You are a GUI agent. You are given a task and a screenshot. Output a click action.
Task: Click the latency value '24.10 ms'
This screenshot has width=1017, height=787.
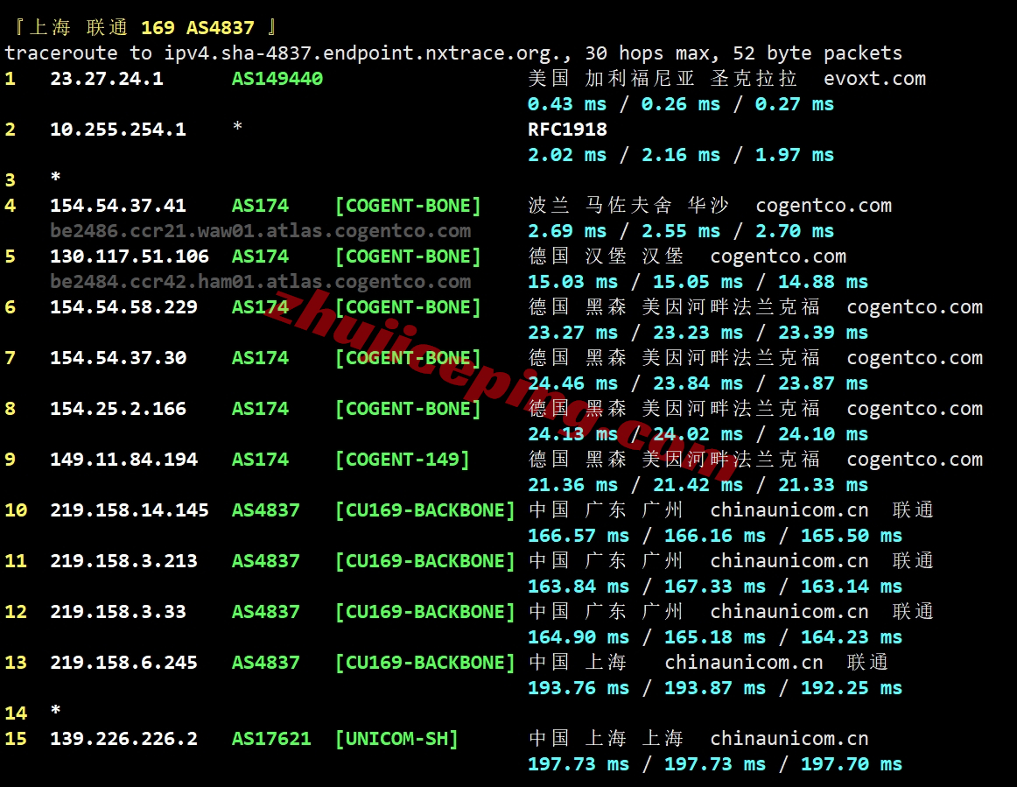tap(823, 434)
